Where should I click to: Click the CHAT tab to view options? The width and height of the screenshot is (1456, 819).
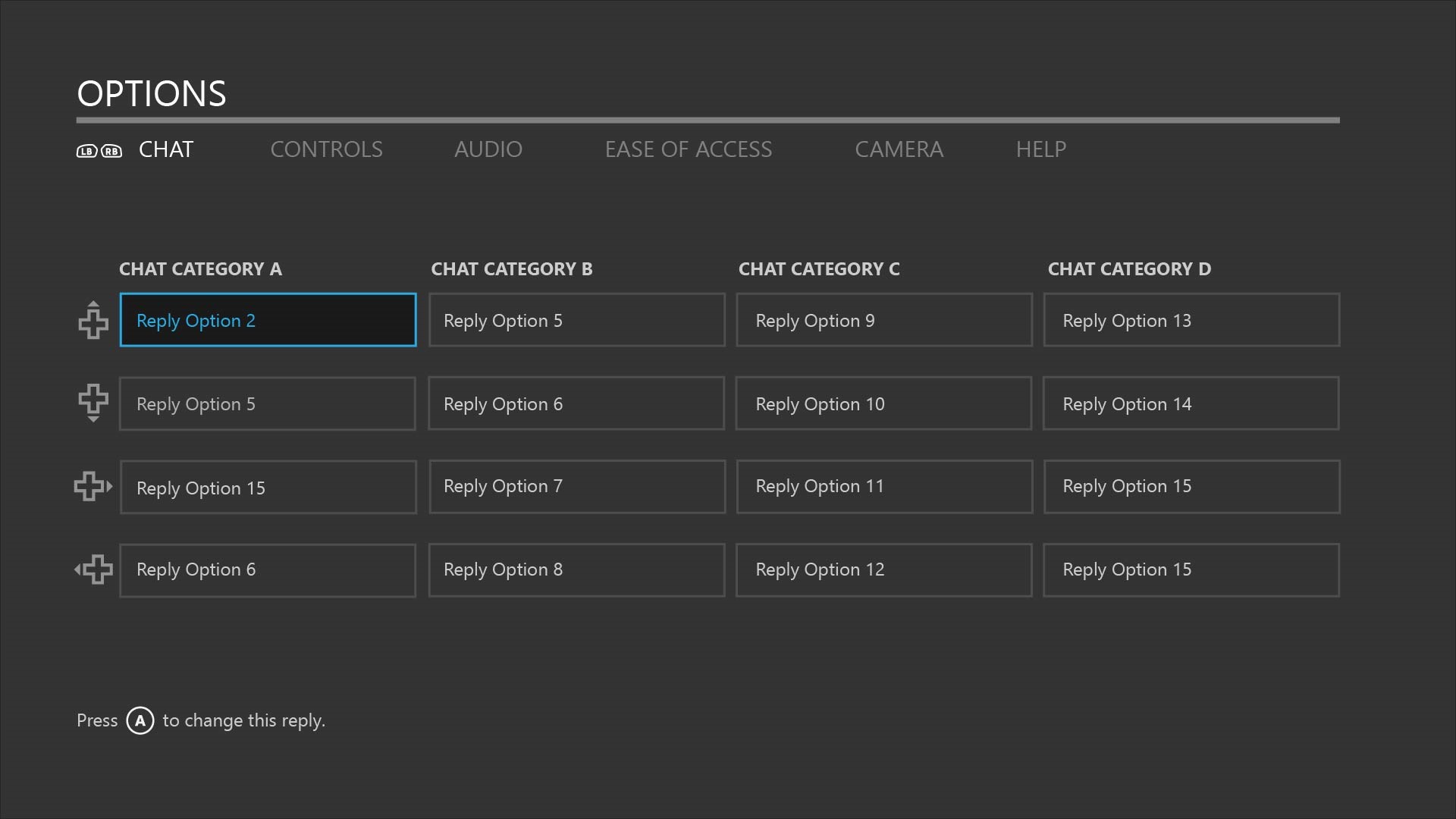pyautogui.click(x=166, y=148)
